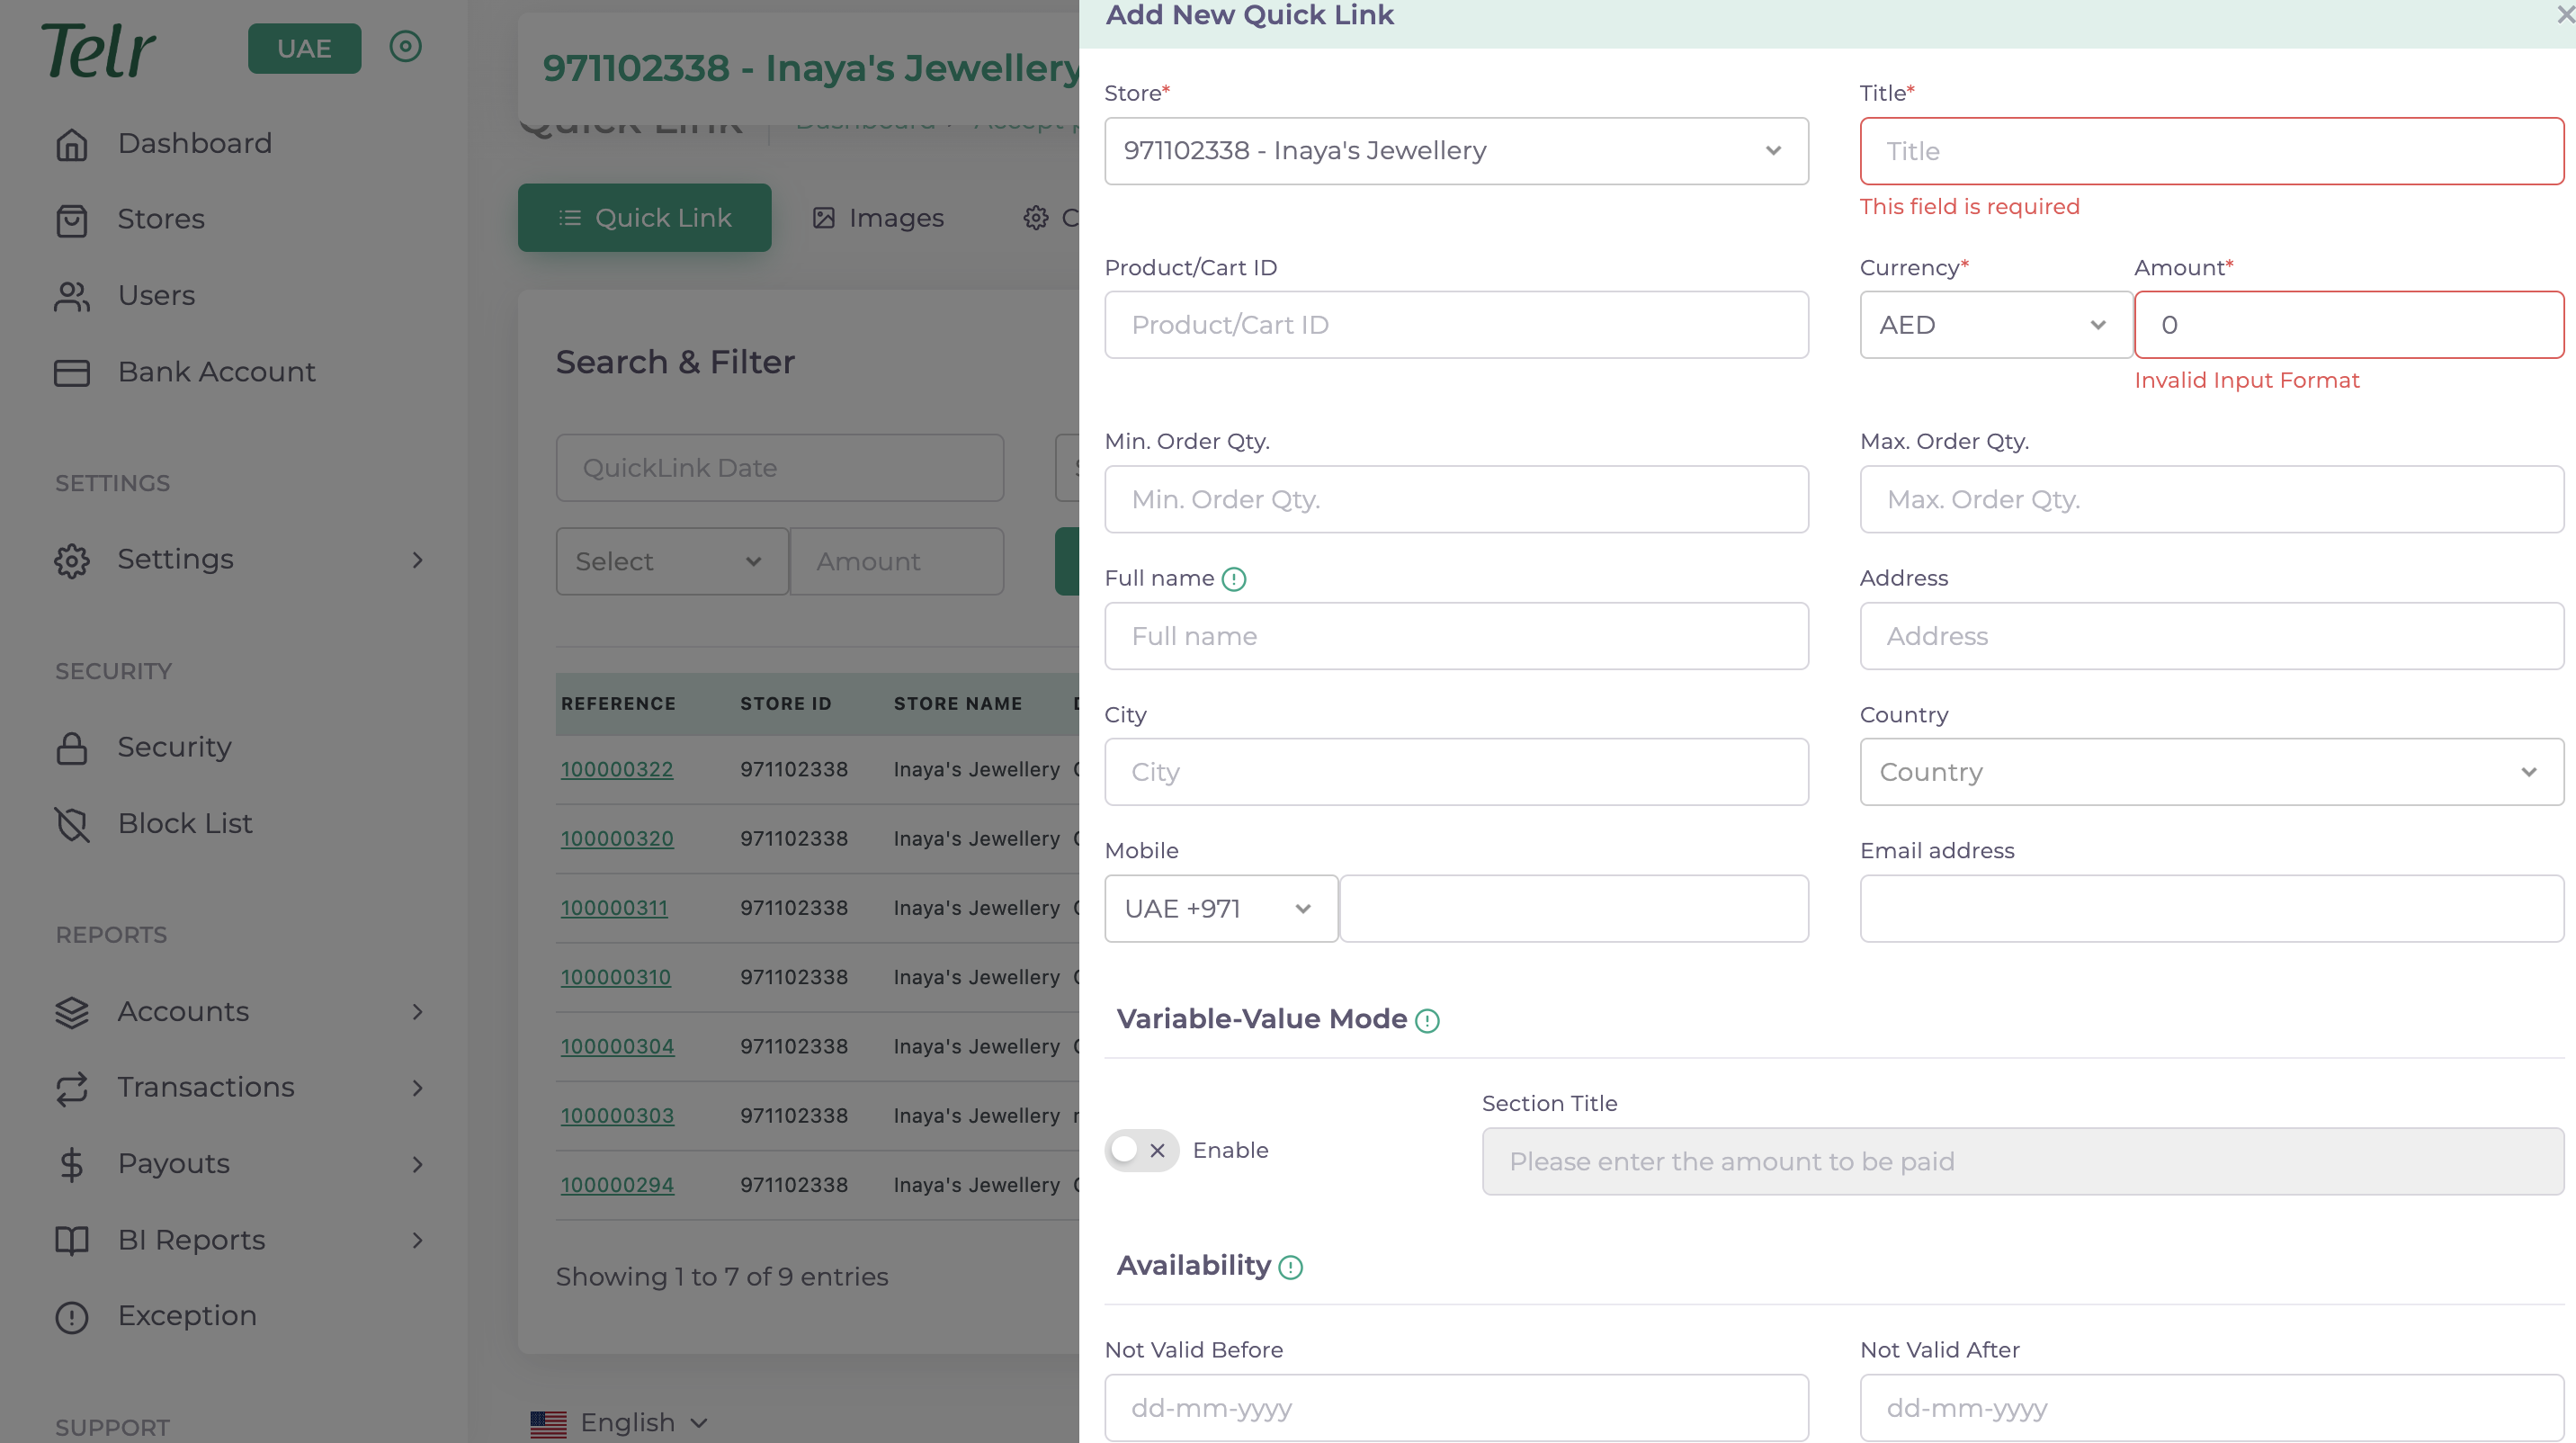
Task: Click the Full name input field
Action: coord(1456,636)
